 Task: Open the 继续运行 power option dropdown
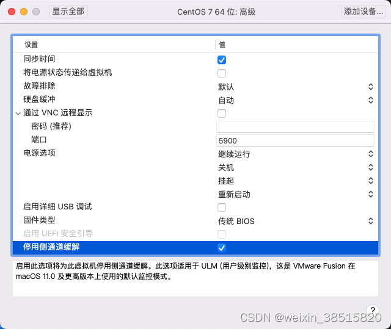[296, 154]
